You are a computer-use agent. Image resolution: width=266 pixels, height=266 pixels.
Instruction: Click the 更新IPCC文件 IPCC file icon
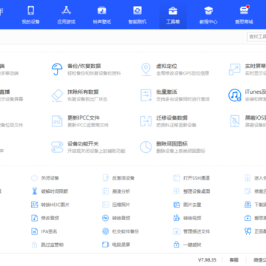point(57,121)
